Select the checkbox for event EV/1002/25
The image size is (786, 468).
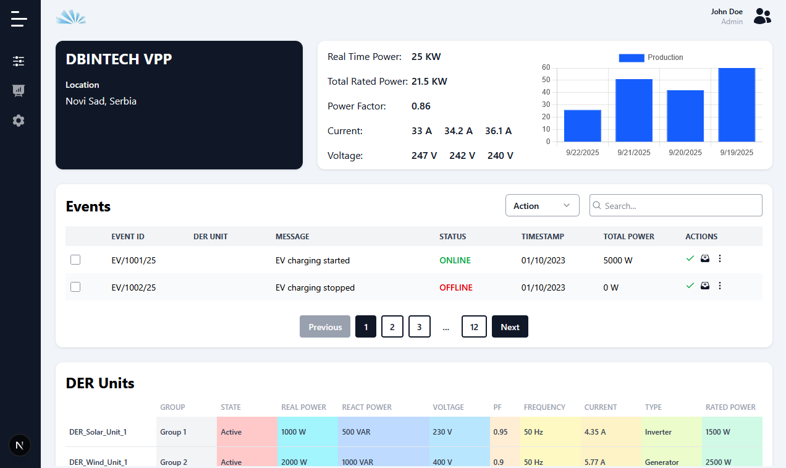[75, 287]
